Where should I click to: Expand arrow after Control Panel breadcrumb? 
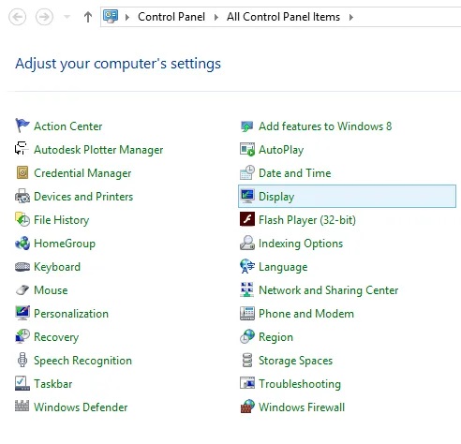(216, 17)
